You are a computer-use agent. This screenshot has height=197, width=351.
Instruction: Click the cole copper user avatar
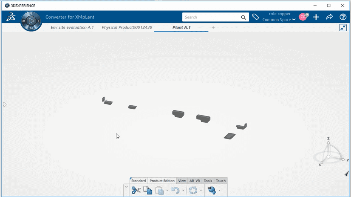click(x=303, y=17)
